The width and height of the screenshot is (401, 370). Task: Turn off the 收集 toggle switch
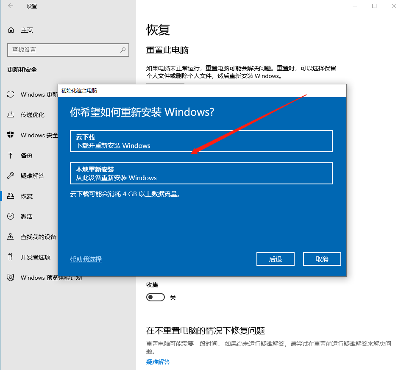click(x=155, y=297)
